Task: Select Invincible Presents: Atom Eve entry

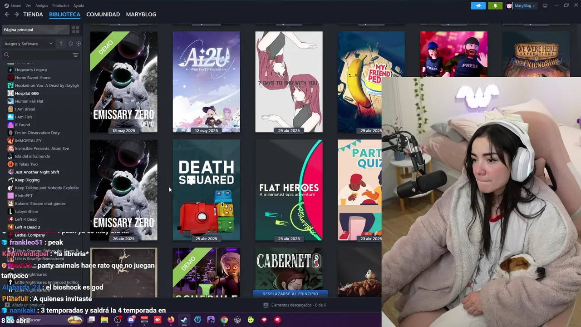Action: pos(41,149)
